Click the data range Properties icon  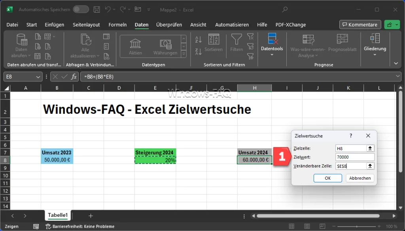click(x=106, y=46)
